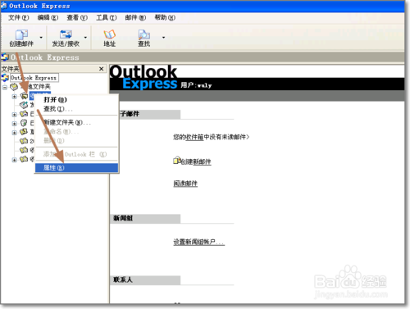
Task: Click the grayed 删除(D) delete menu entry
Action: (76, 141)
